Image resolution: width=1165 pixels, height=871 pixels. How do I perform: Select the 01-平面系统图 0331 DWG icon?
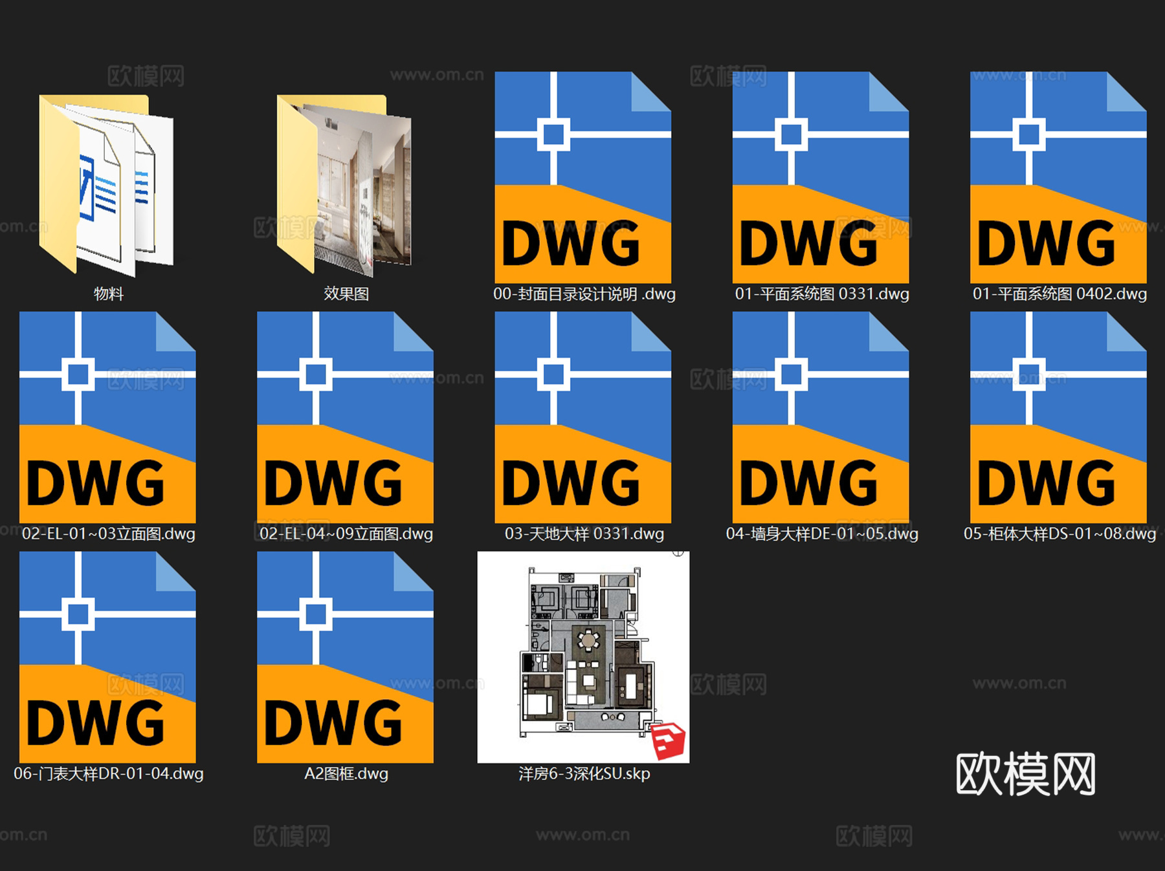pos(821,177)
